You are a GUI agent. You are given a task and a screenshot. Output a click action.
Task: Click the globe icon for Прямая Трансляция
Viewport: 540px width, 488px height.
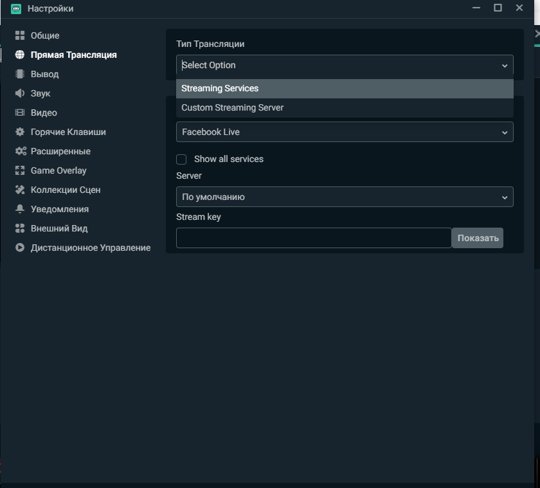click(x=19, y=55)
